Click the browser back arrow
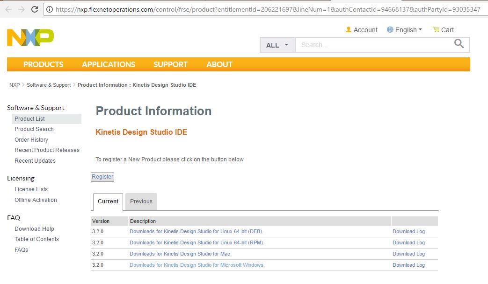 click(x=8, y=9)
